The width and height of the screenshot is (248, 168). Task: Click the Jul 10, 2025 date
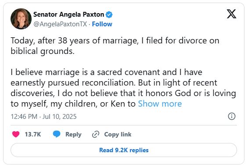pos(59,117)
